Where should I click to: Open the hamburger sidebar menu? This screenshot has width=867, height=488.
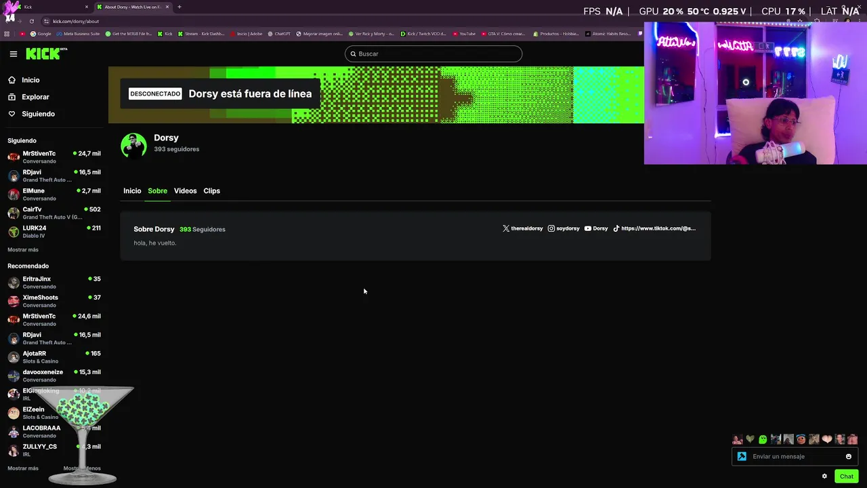[x=13, y=54]
